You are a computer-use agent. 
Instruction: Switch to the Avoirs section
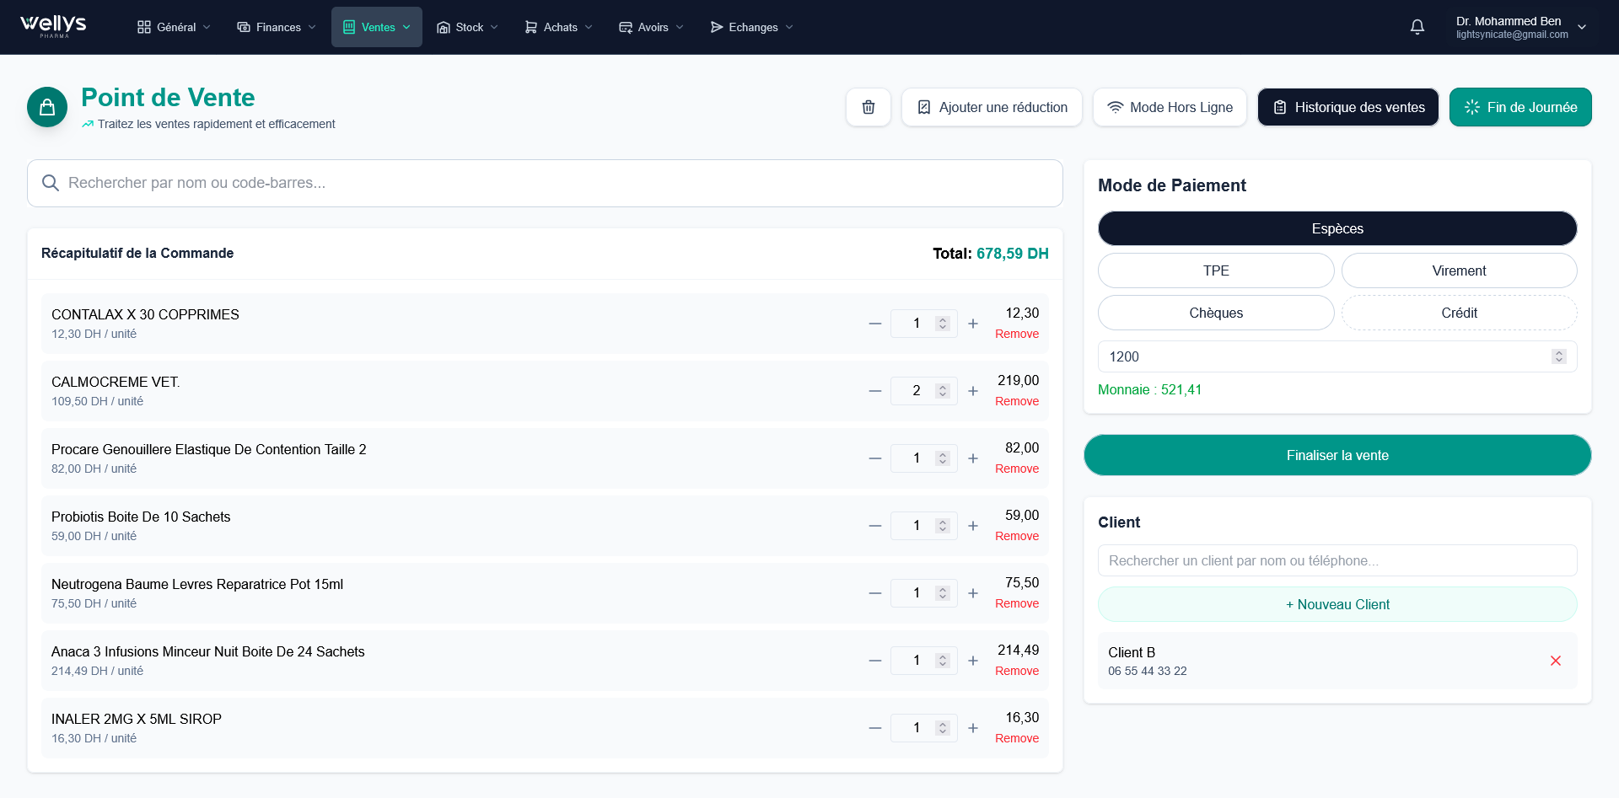(650, 26)
